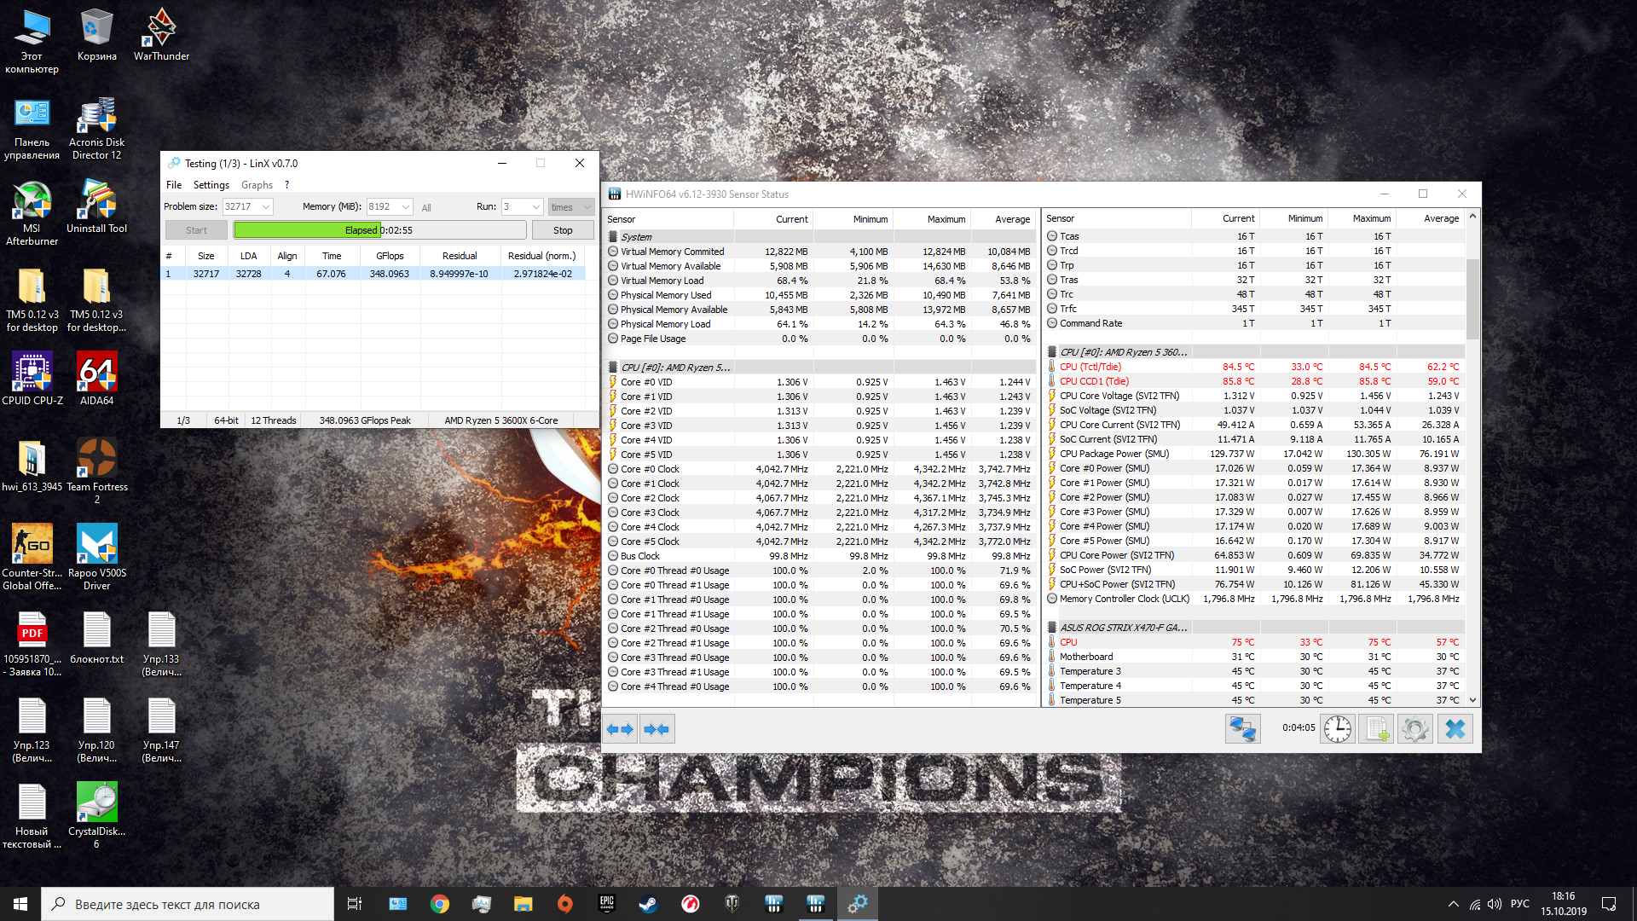
Task: Click the All memory link
Action: point(426,208)
